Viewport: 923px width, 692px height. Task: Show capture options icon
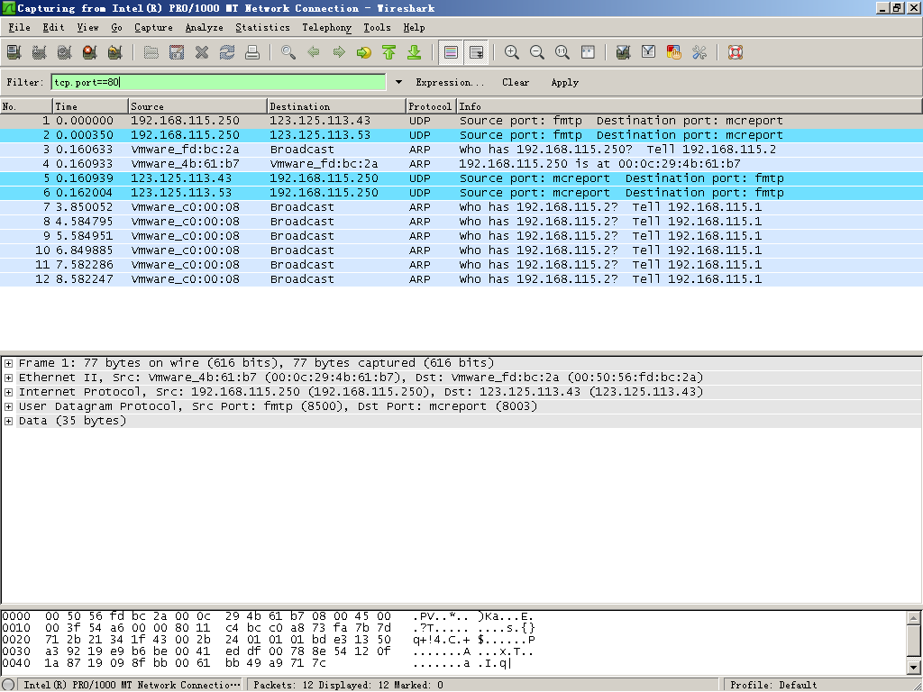click(x=40, y=52)
